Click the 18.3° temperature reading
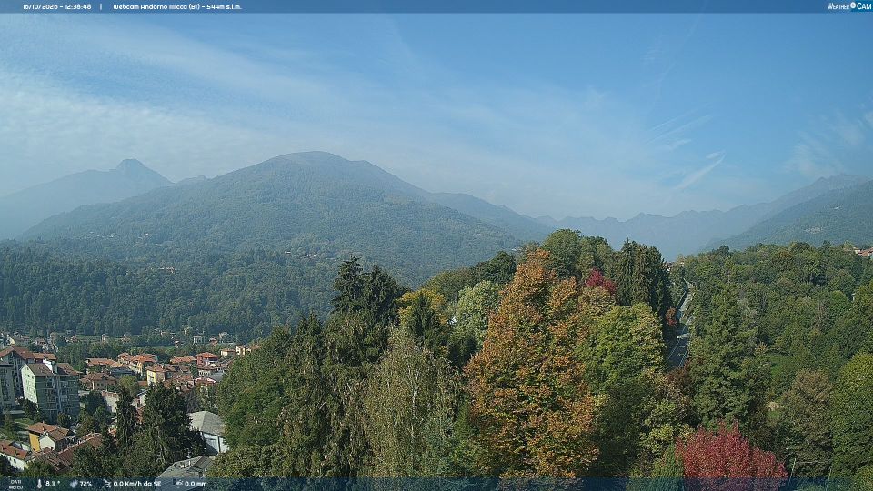The width and height of the screenshot is (873, 491). pyautogui.click(x=52, y=484)
